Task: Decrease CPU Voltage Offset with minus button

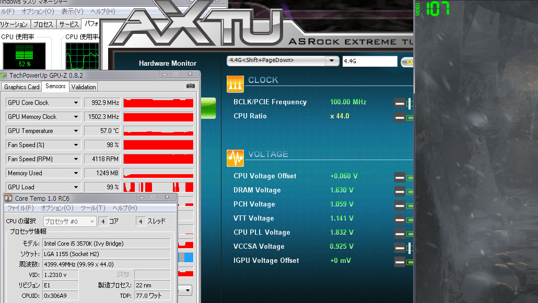Action: (x=400, y=177)
